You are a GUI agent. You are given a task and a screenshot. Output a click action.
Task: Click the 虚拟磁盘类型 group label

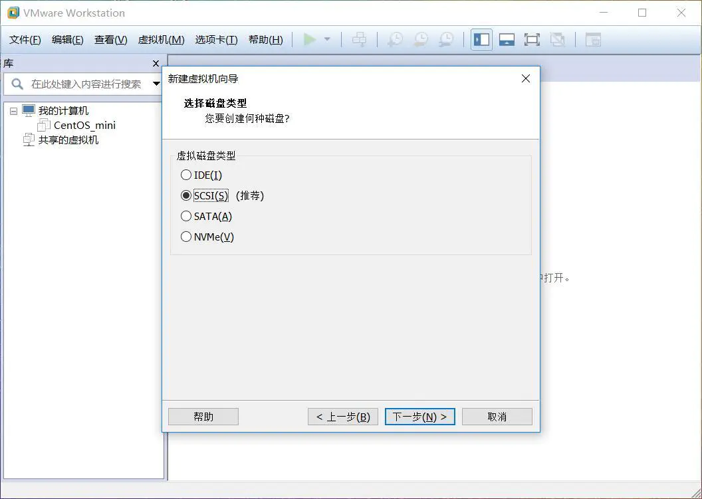tap(206, 155)
